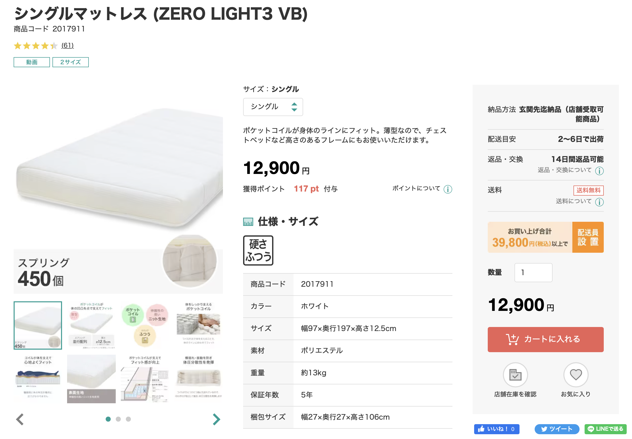The image size is (632, 439).
Task: Click the Facebook like button
Action: pos(496,429)
